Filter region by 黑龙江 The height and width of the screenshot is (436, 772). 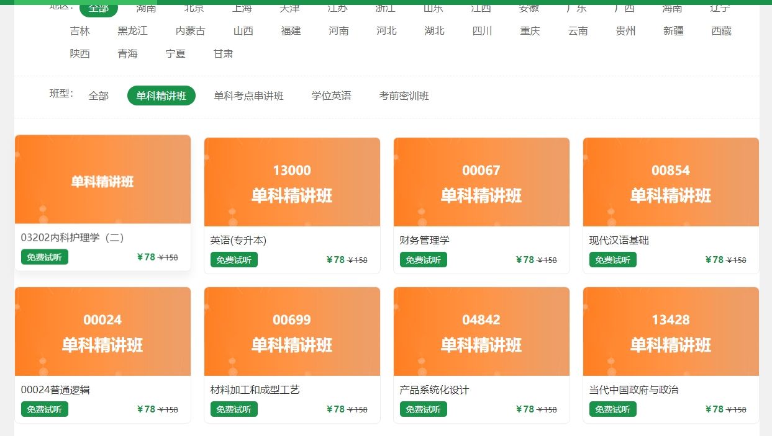[x=132, y=31]
